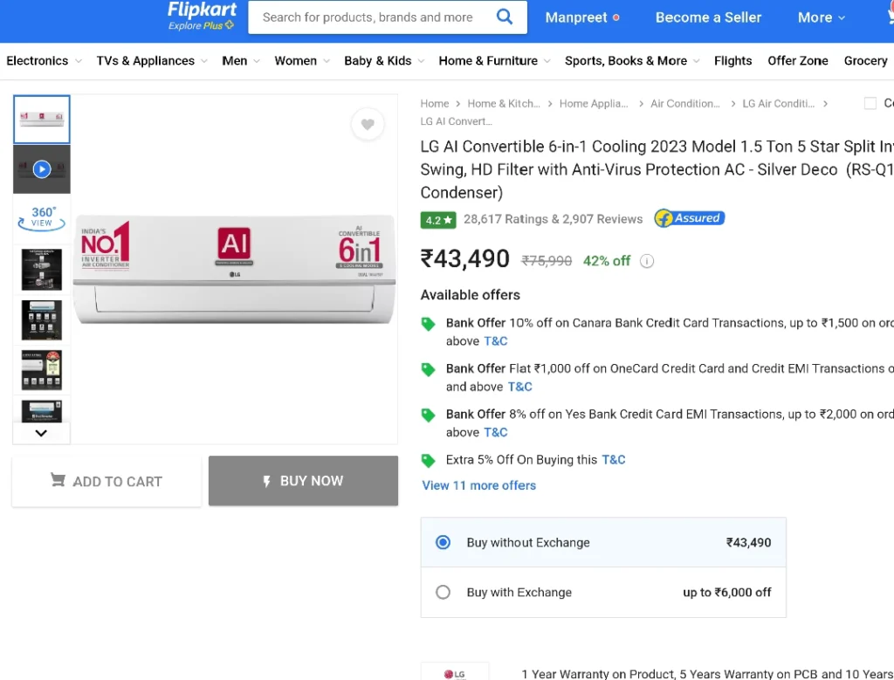This screenshot has width=894, height=680.
Task: Click the search magnifier icon
Action: (x=504, y=17)
